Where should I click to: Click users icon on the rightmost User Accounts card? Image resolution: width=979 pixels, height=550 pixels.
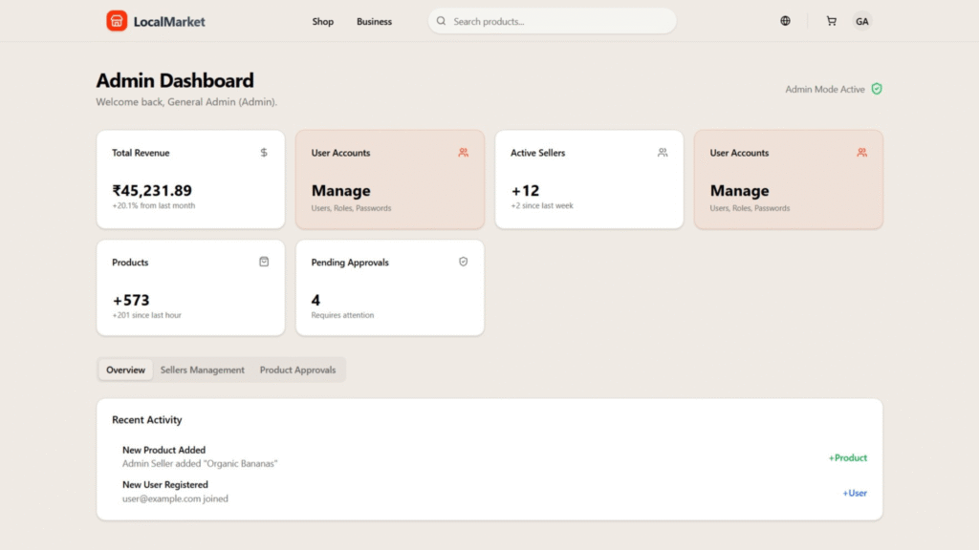coord(861,152)
